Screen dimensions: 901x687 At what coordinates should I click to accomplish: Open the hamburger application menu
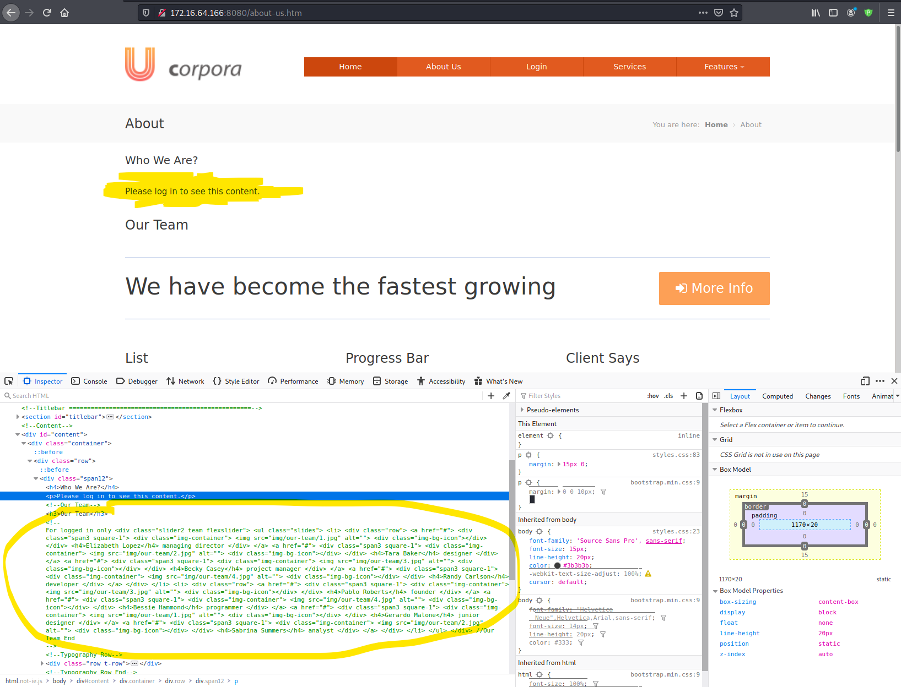click(x=891, y=13)
